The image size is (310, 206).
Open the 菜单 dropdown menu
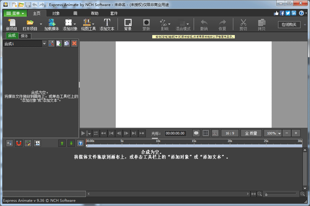click(15, 14)
